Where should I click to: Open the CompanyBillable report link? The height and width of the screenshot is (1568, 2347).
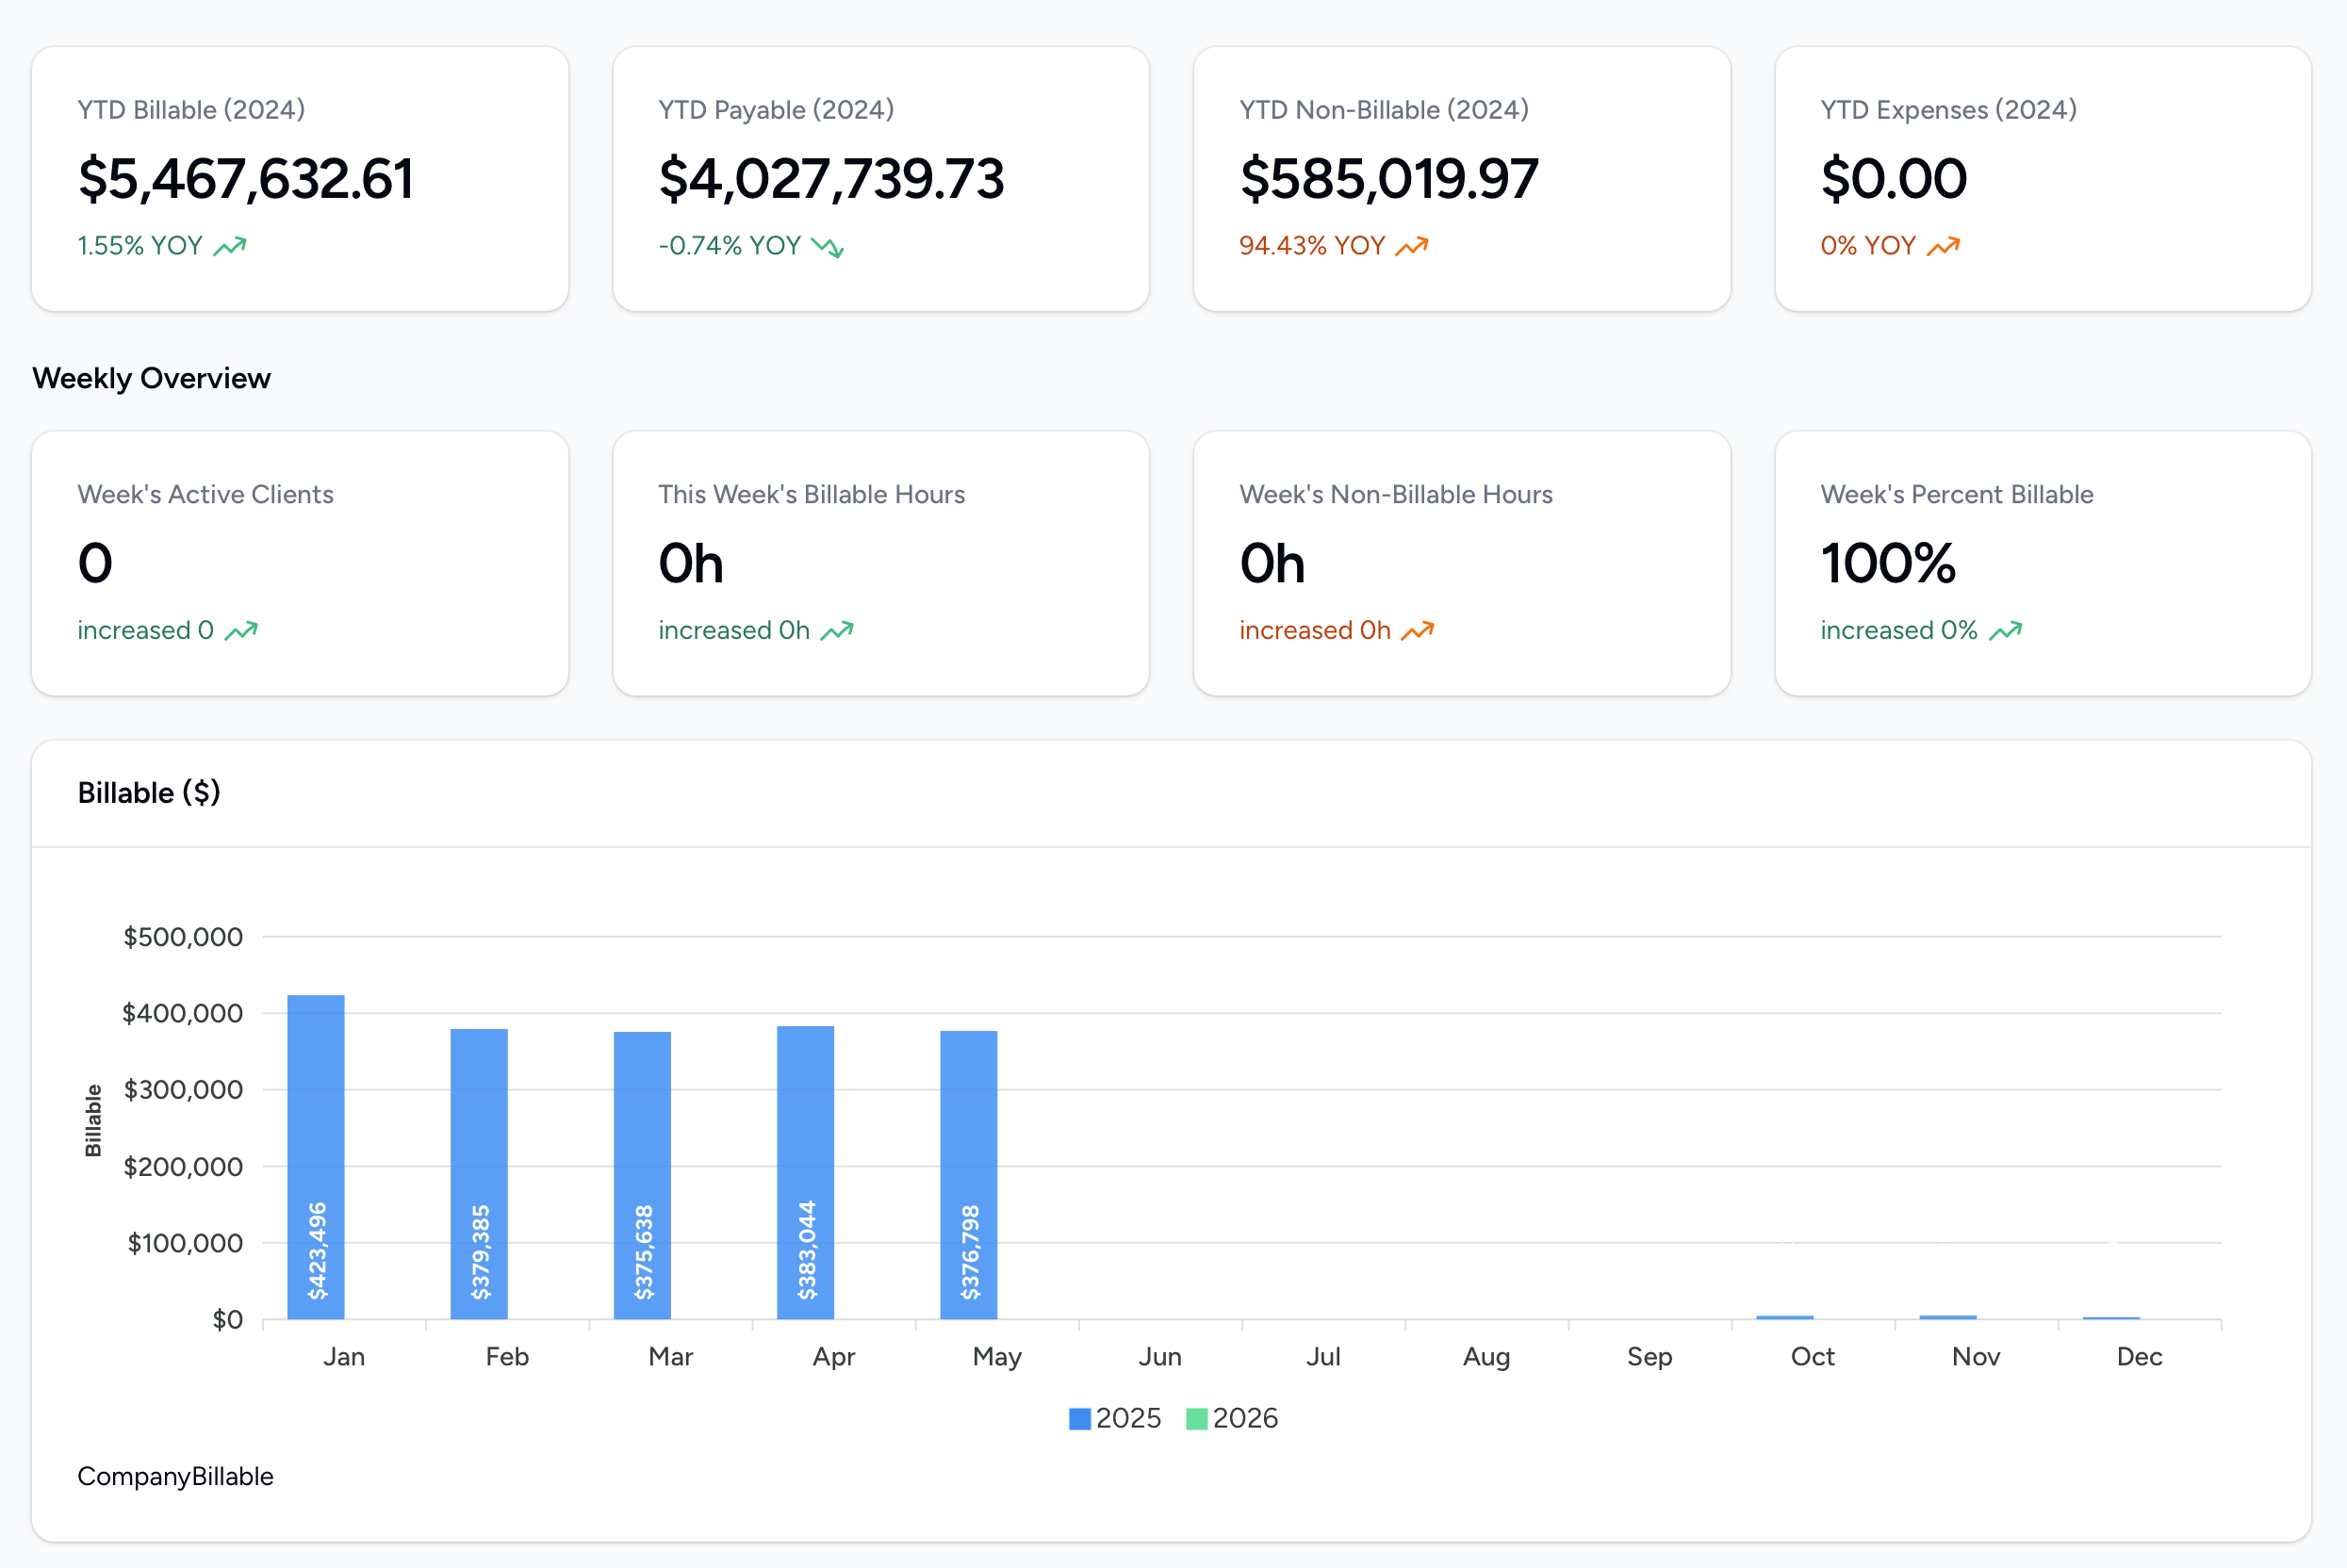pyautogui.click(x=176, y=1476)
